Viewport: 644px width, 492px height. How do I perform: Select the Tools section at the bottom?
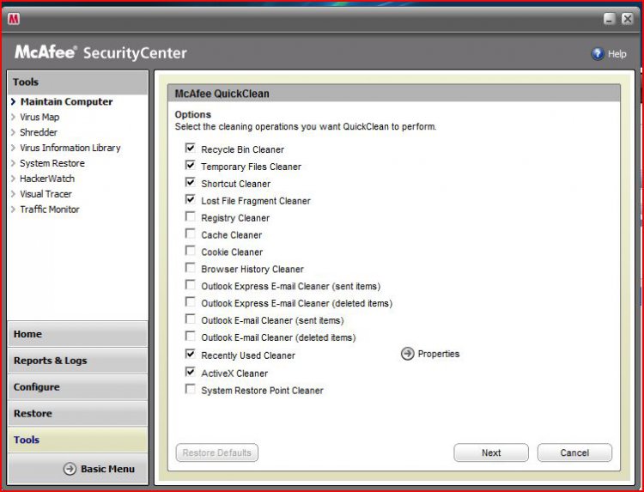tap(77, 440)
